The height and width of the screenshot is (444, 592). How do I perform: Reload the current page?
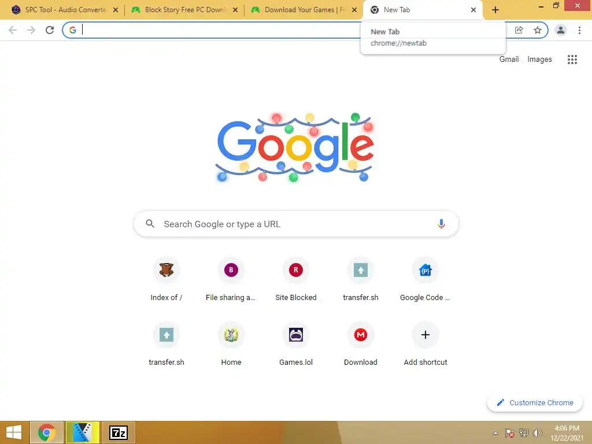50,30
